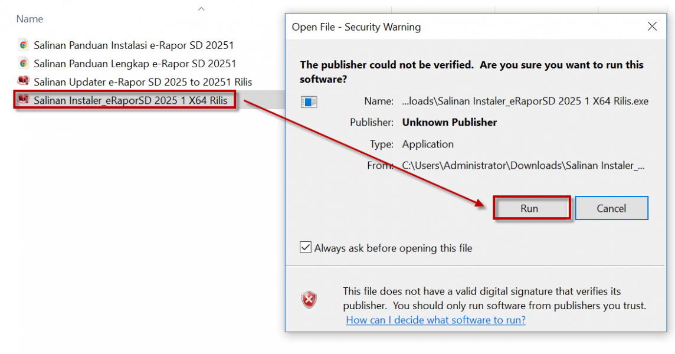Click the Unknown Publisher text
675x354 pixels.
coord(449,123)
